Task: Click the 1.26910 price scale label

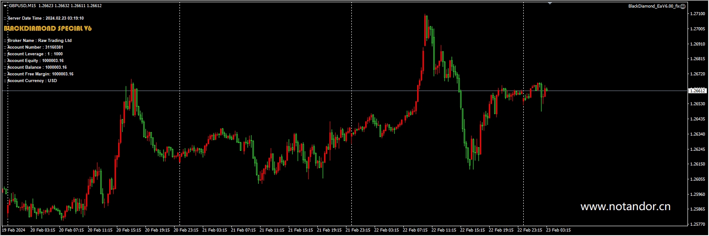Action: point(697,44)
